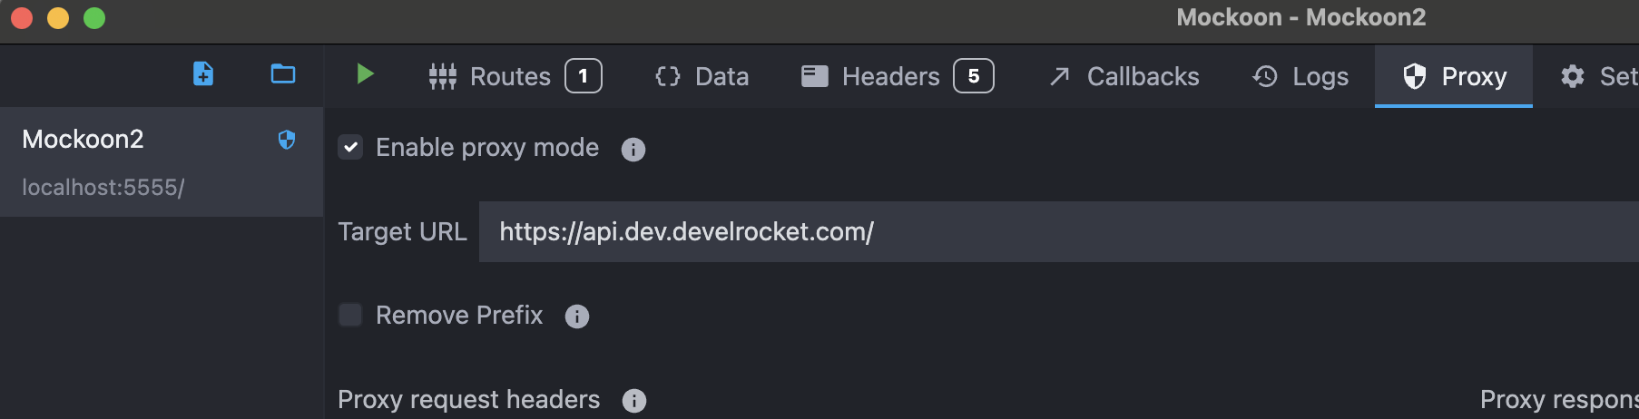Maximize the window using green button

click(x=94, y=18)
